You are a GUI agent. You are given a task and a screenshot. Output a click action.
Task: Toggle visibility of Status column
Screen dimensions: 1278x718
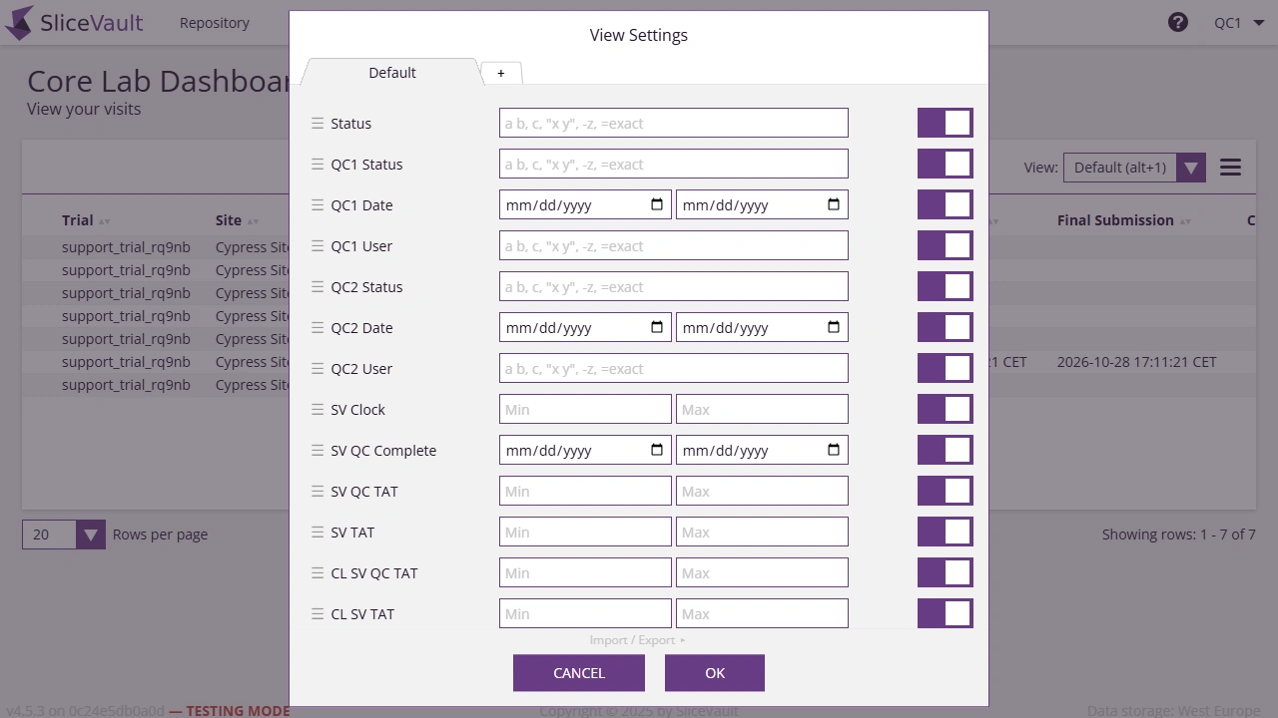click(x=945, y=124)
